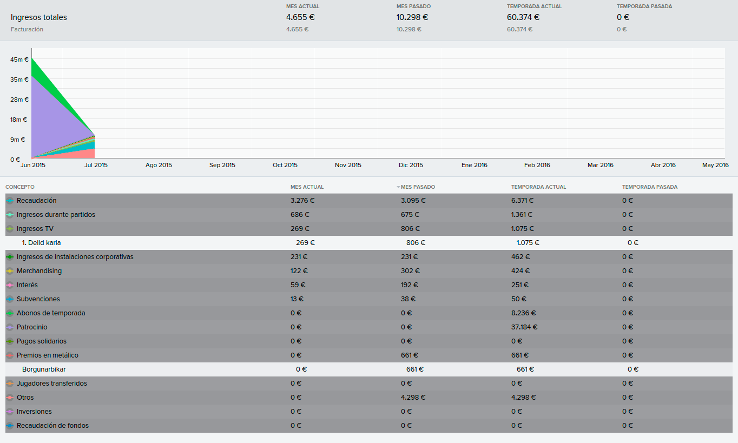Click Patrocinio season value 37.184 €

(x=524, y=327)
